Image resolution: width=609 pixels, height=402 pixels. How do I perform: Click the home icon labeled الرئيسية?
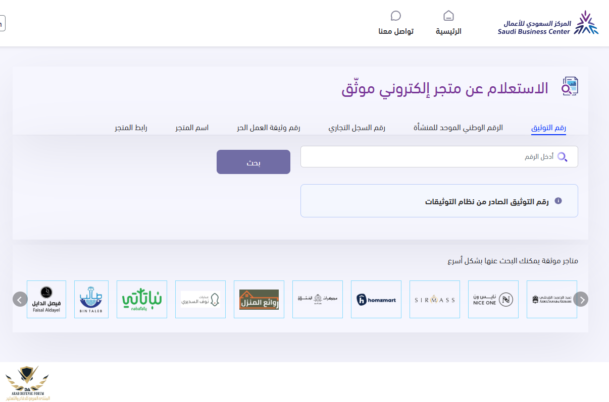(x=448, y=16)
